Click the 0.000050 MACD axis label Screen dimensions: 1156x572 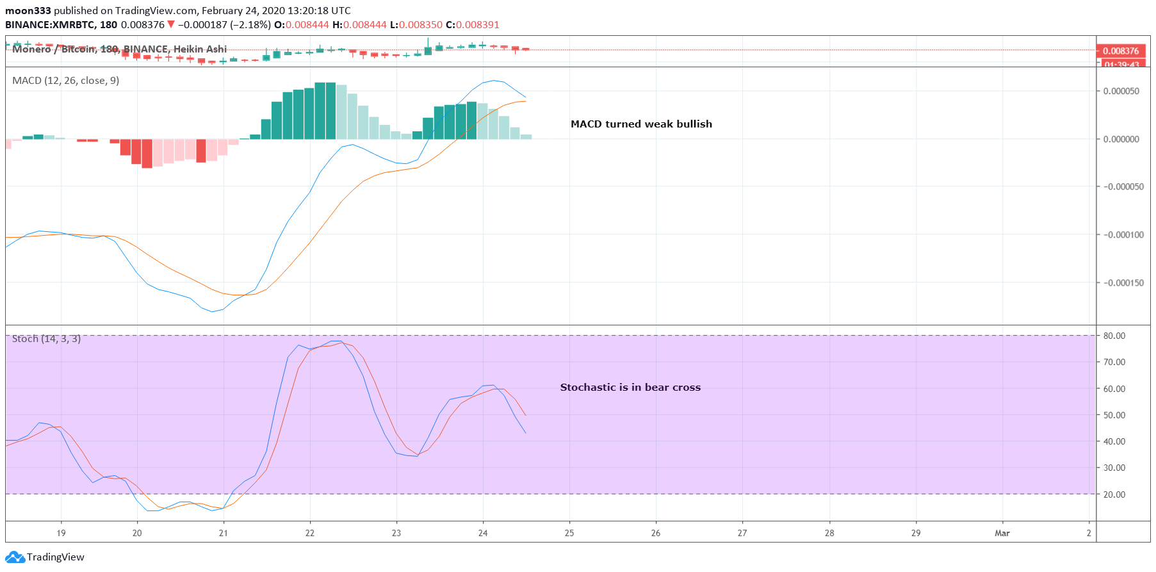[1121, 92]
